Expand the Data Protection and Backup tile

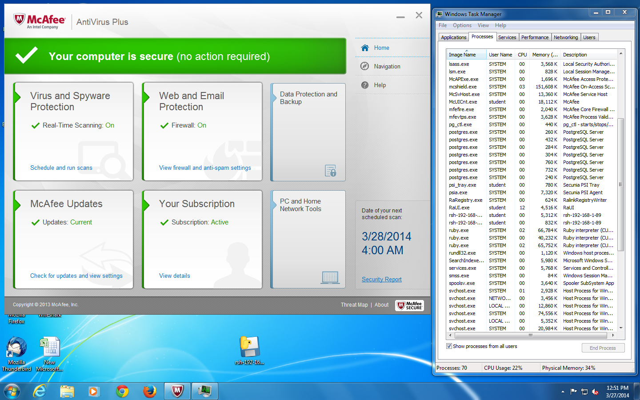point(308,132)
